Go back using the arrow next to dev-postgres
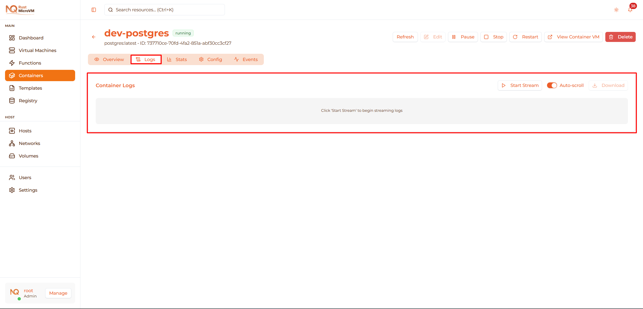The height and width of the screenshot is (309, 643). (x=93, y=37)
